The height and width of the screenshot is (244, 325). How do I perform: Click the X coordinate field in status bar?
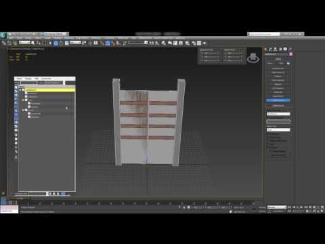tap(198, 207)
